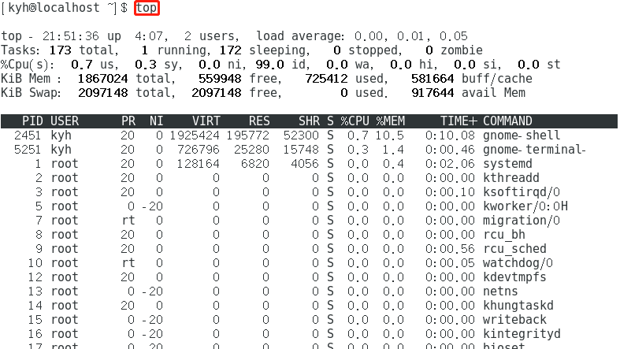
Task: Select the gnome-terminal- process name
Action: (x=534, y=150)
